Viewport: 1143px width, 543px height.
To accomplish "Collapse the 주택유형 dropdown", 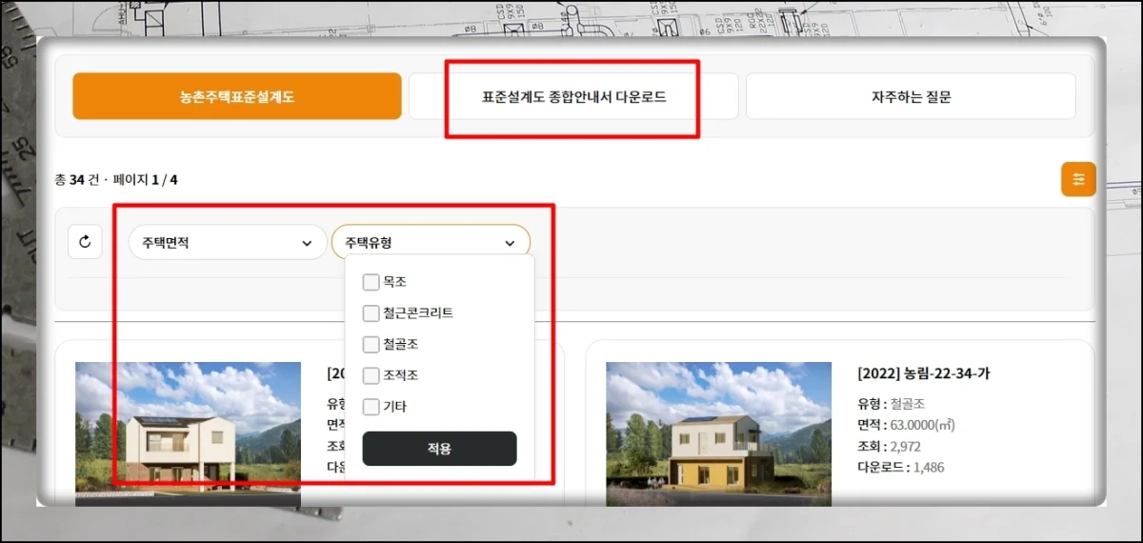I will click(x=430, y=243).
